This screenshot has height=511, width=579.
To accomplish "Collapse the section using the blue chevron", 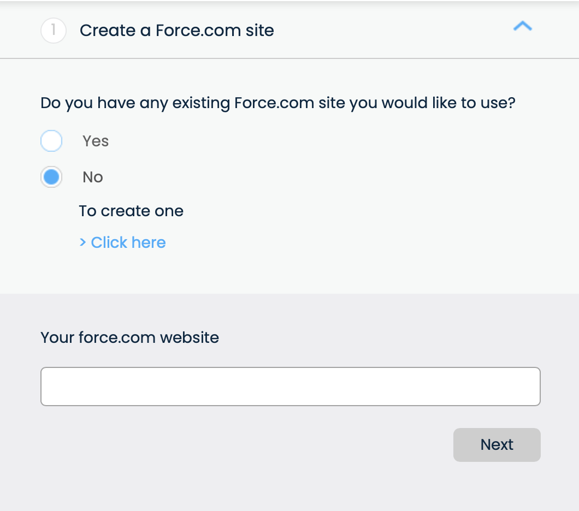I will click(523, 26).
